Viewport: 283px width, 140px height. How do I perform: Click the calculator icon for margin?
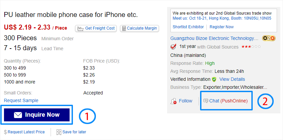[x=124, y=28]
